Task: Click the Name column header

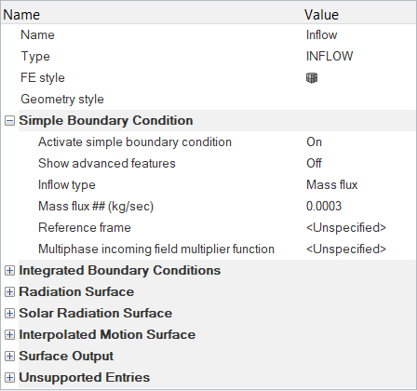Action: point(152,15)
